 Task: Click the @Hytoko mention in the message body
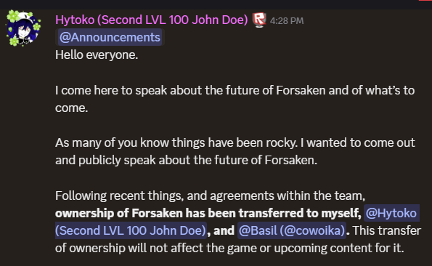point(391,213)
